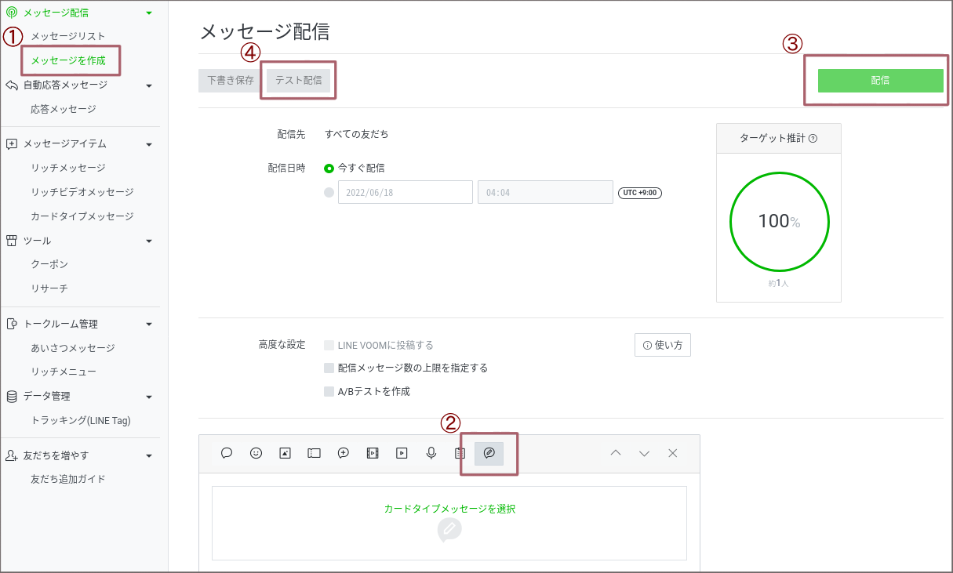Check 配信メッセージ数の上限を指定する
953x573 pixels.
click(x=327, y=367)
